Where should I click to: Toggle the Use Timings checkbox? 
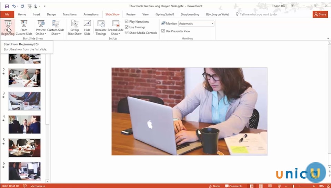coord(127,27)
